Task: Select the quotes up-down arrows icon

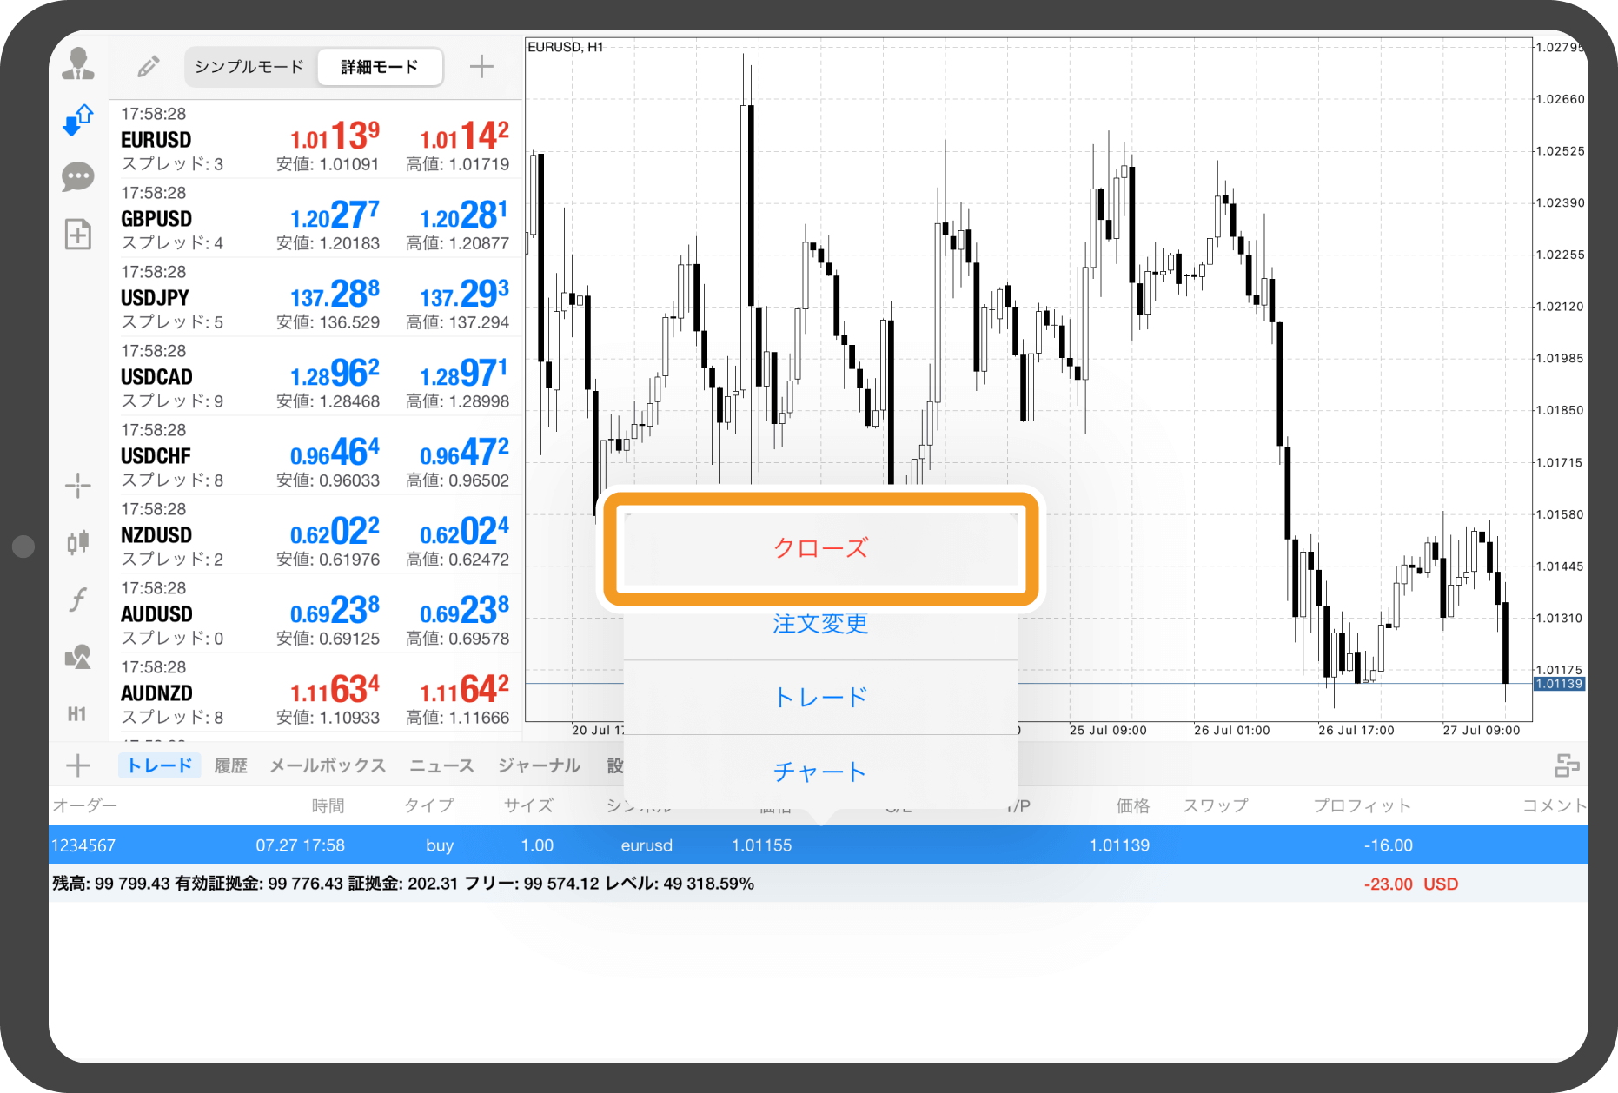Action: 78,120
